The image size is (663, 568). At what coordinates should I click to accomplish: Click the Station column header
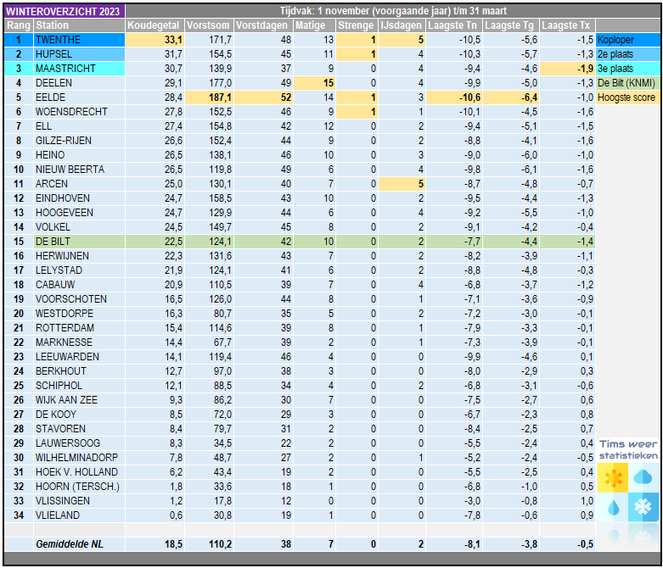coord(80,25)
